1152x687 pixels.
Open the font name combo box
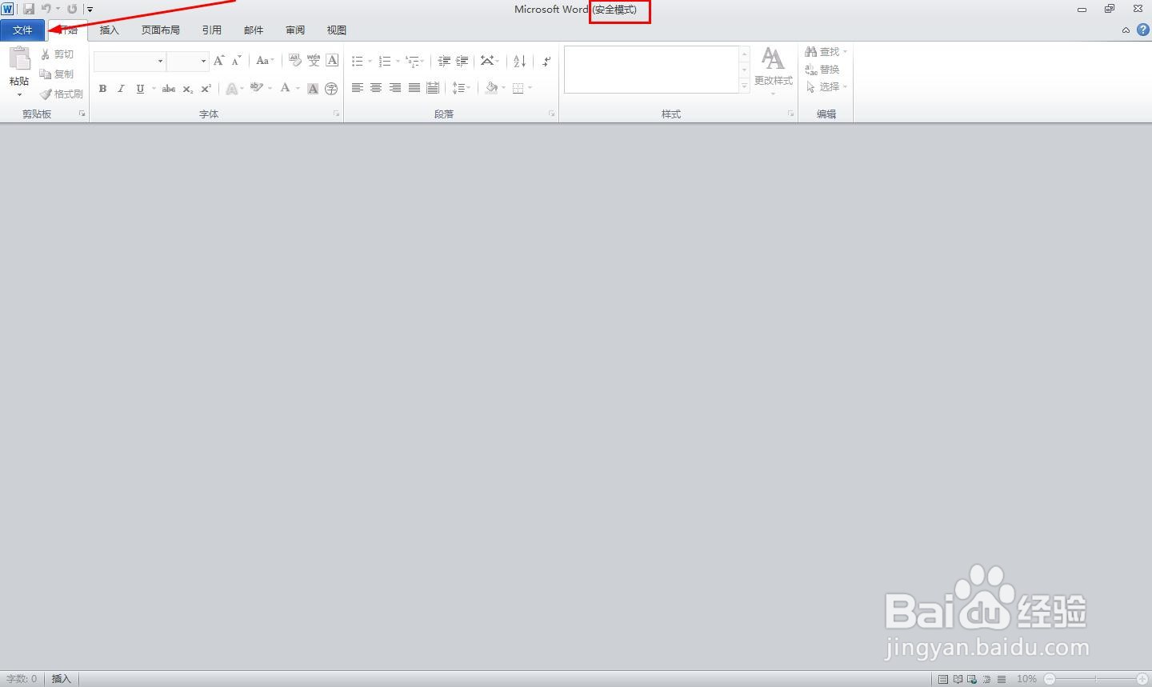click(x=130, y=61)
